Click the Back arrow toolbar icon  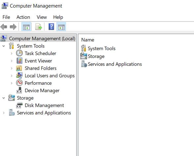[4, 27]
